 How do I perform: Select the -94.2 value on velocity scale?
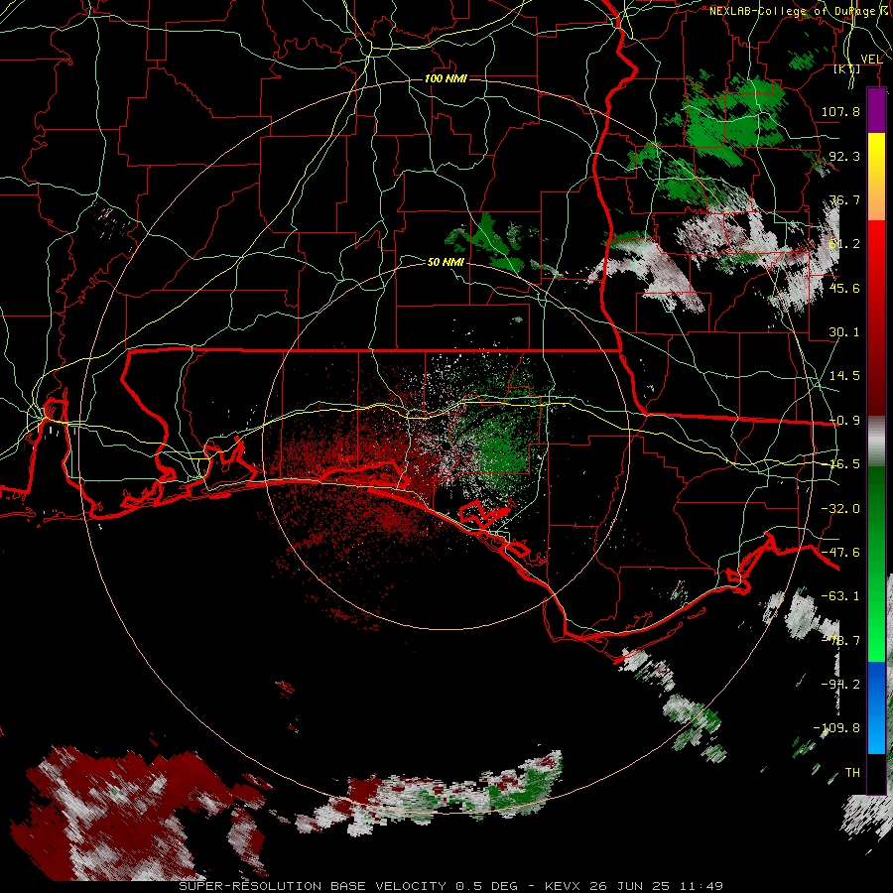click(x=840, y=685)
